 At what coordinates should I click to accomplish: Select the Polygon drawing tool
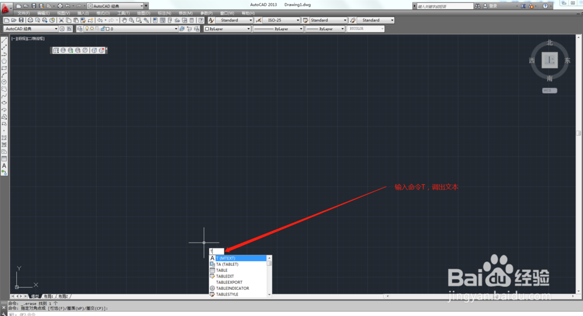pyautogui.click(x=4, y=61)
